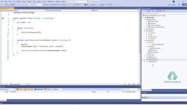The width and height of the screenshot is (187, 105).
Task: Toggle the 0 Errors filter
Action: [x=20, y=89]
